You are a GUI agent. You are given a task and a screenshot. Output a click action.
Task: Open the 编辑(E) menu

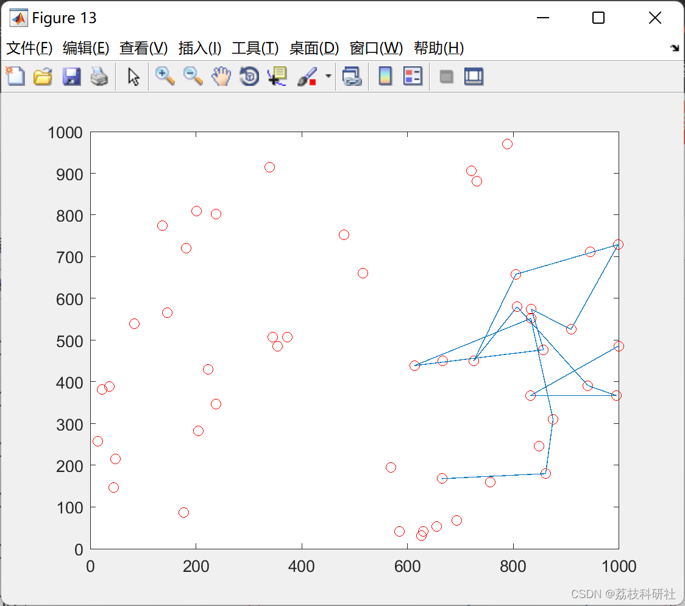pos(86,48)
